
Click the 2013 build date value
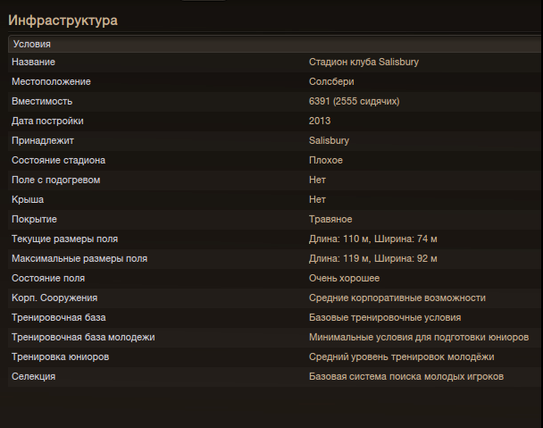320,121
